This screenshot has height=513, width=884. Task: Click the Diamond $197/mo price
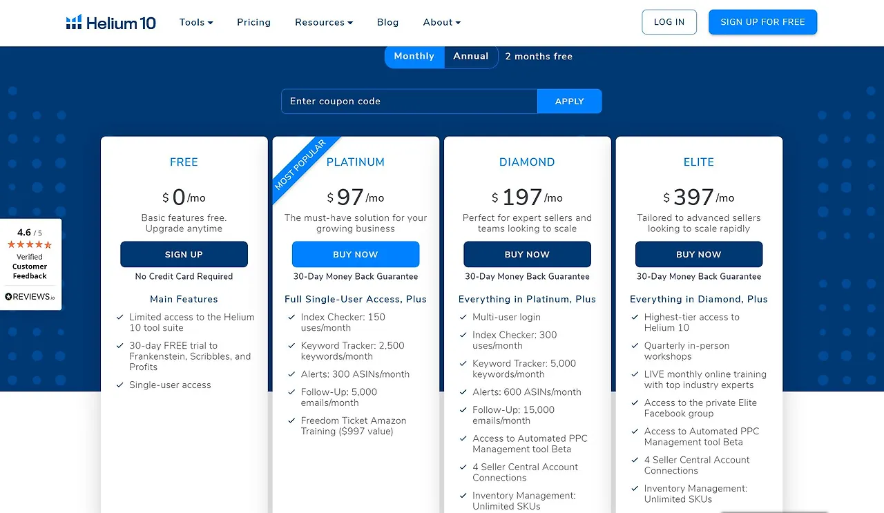point(527,198)
